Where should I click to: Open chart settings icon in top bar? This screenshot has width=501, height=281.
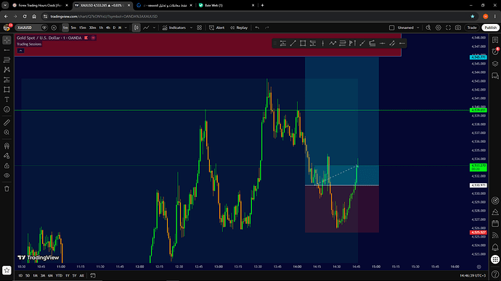point(439,28)
